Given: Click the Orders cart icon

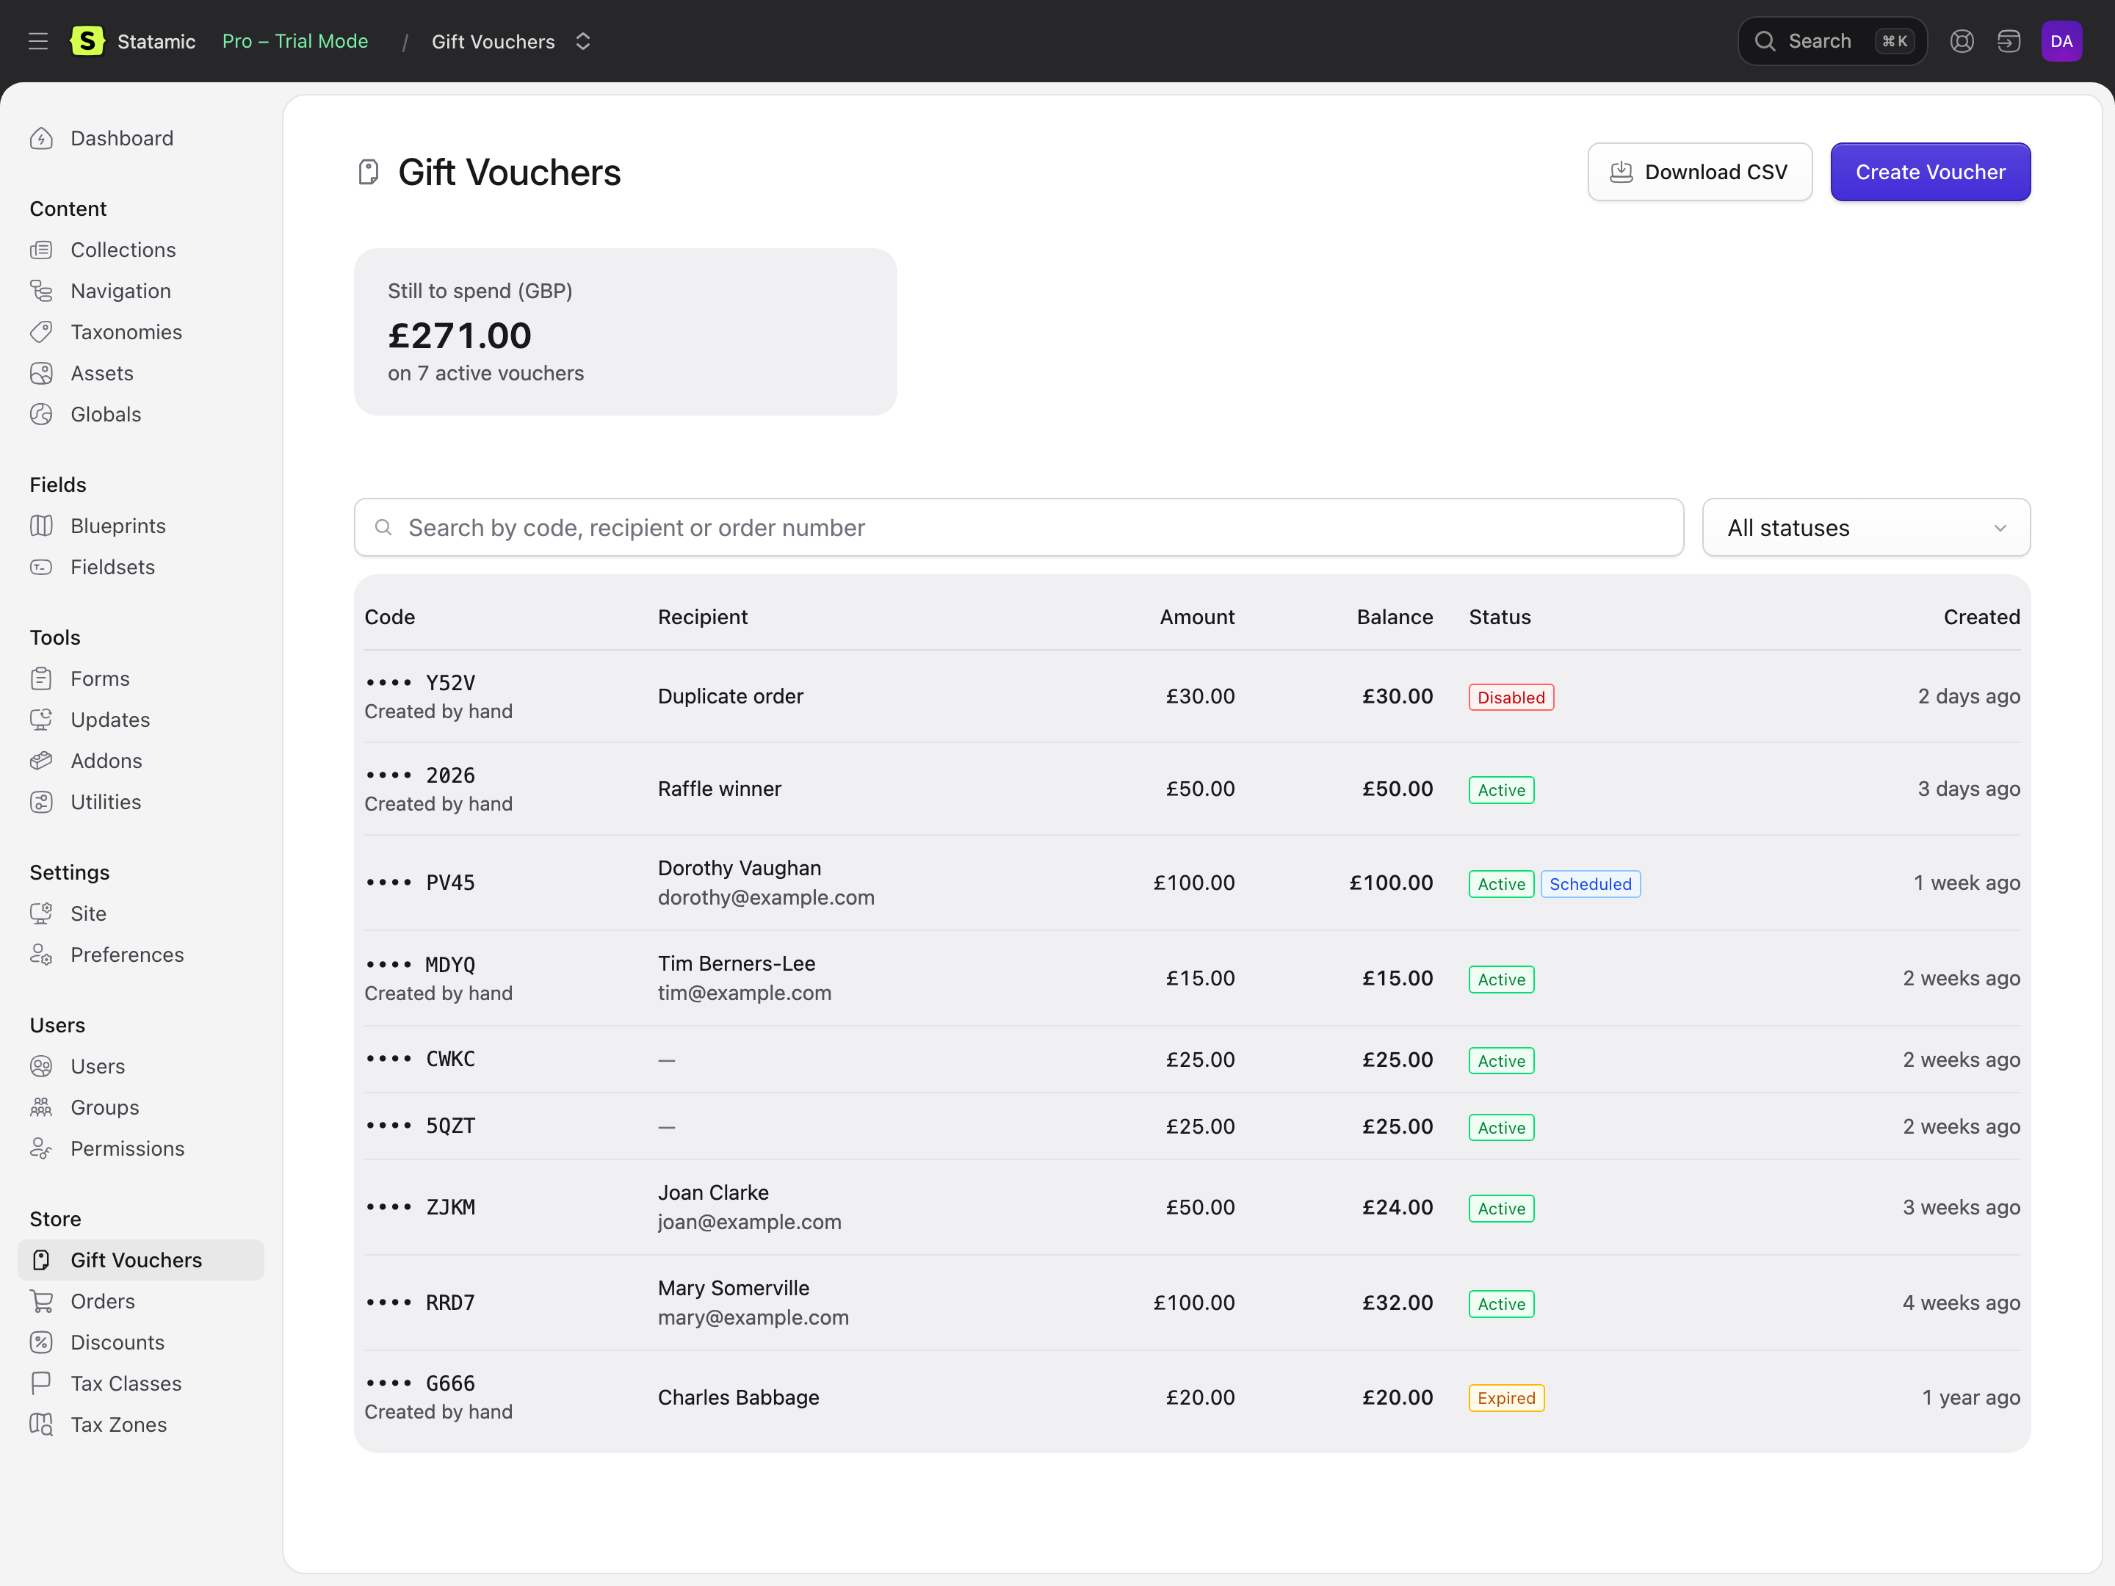Looking at the screenshot, I should (41, 1301).
